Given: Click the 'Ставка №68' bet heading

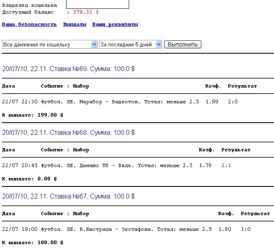Looking at the screenshot, I should [68, 132].
